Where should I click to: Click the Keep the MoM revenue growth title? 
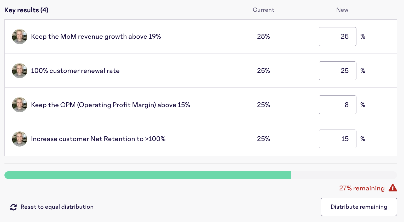tap(96, 37)
